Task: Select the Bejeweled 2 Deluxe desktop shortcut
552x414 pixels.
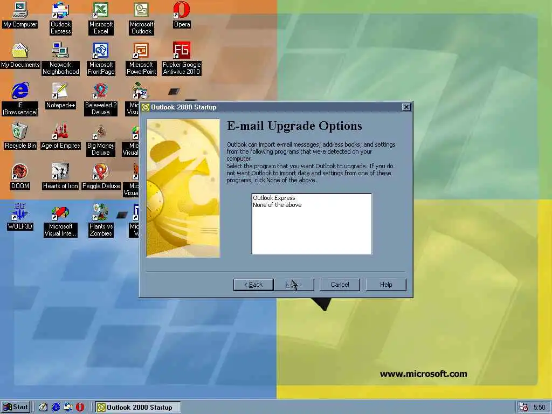Action: (x=101, y=99)
